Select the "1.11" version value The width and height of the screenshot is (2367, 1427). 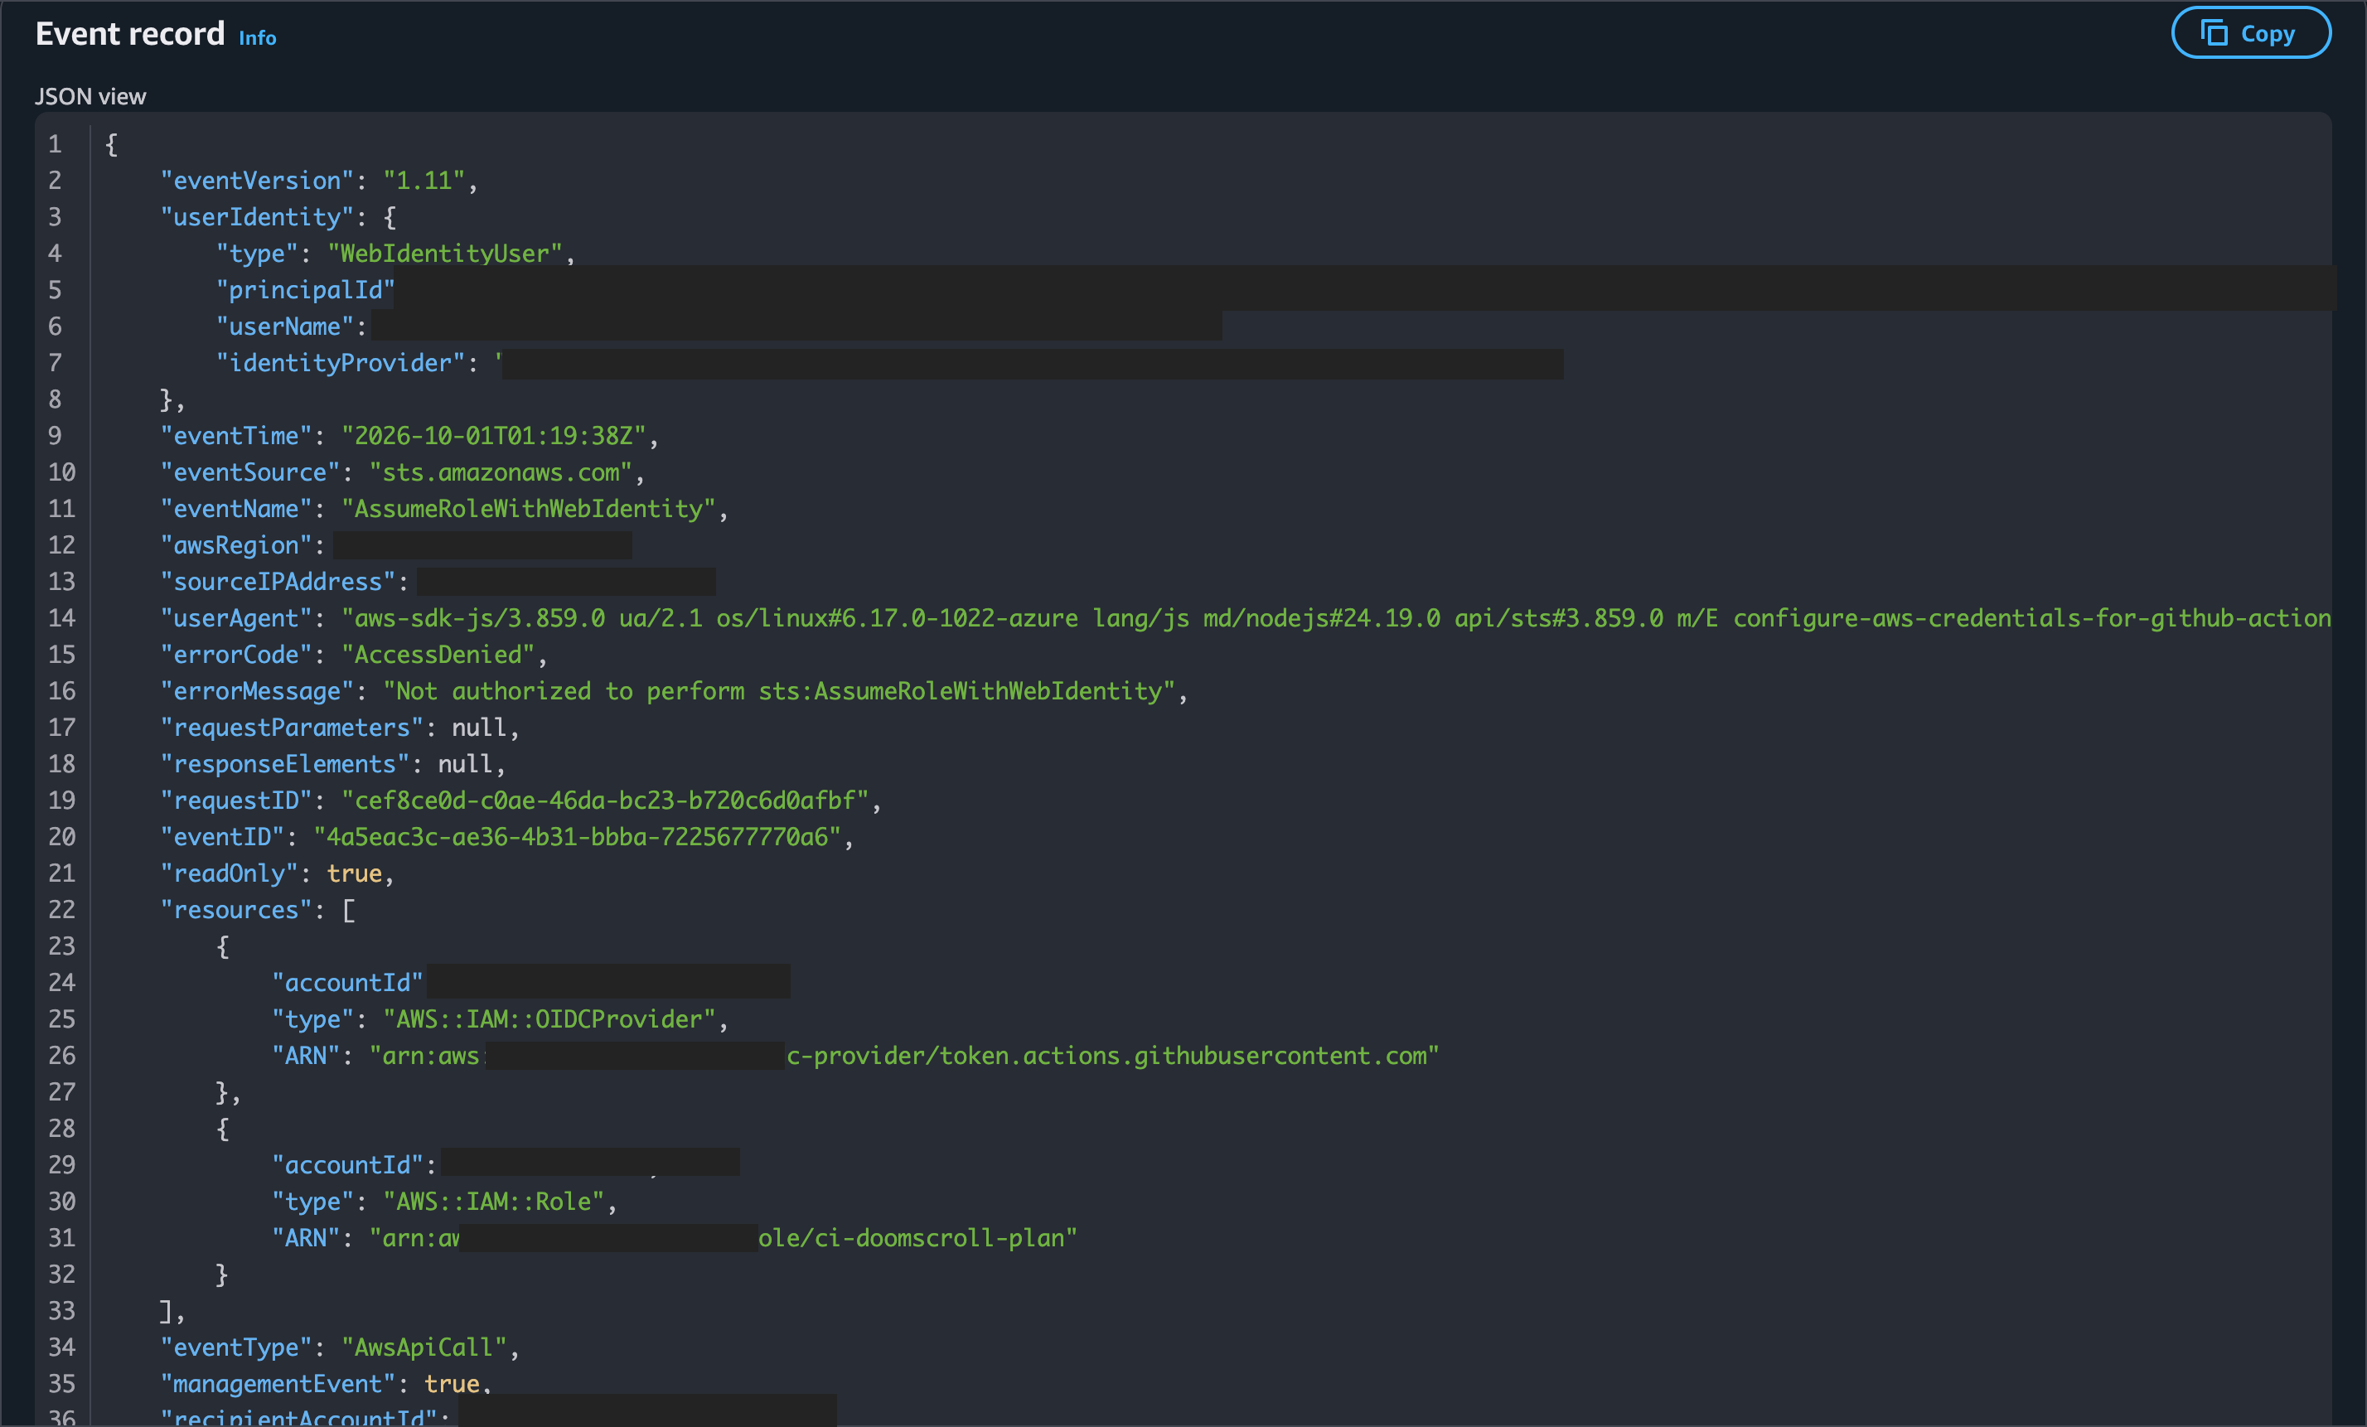[424, 181]
